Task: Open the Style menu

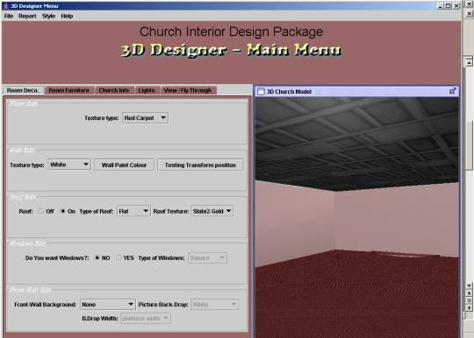Action: pyautogui.click(x=48, y=16)
